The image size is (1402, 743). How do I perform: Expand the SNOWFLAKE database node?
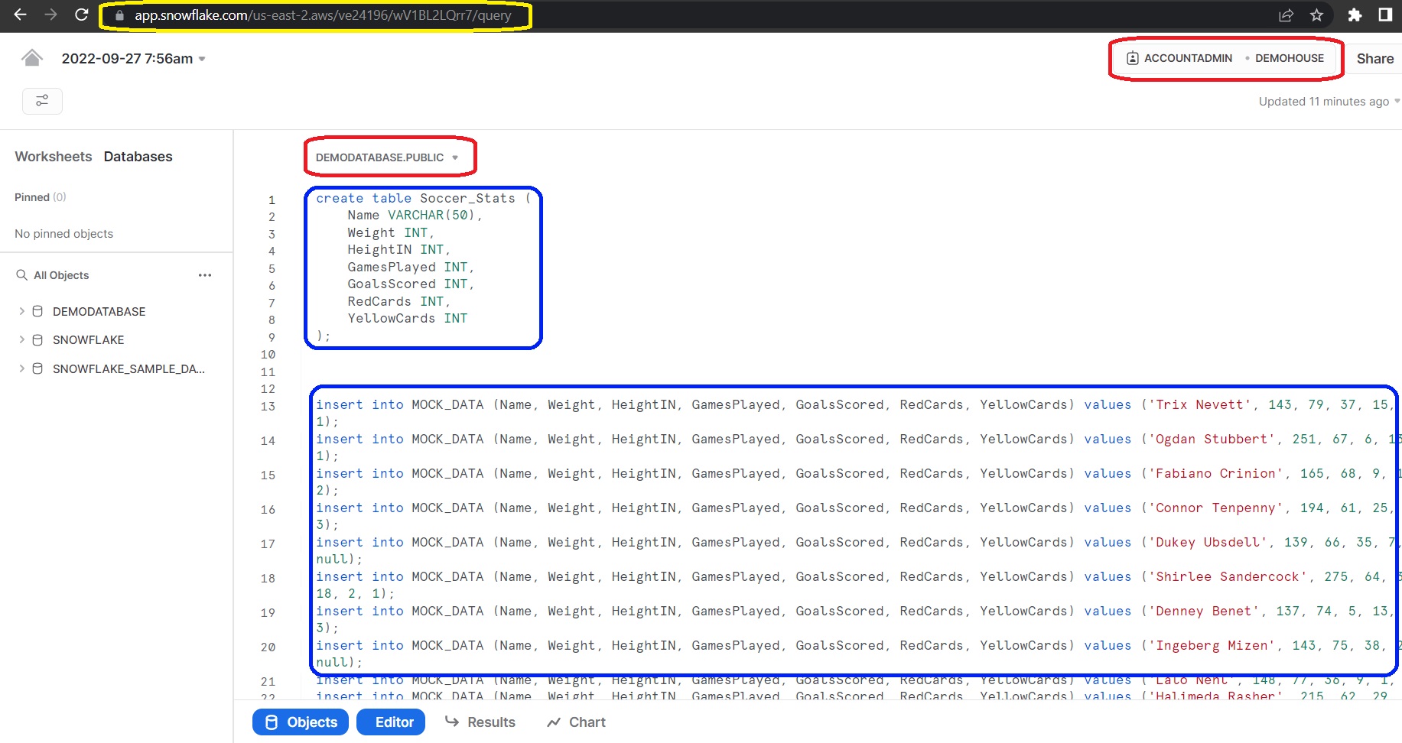[x=21, y=339]
